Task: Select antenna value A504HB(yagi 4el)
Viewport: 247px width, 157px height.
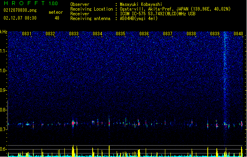Action: (x=139, y=18)
